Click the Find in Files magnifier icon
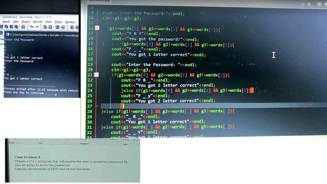 click(x=51, y=27)
